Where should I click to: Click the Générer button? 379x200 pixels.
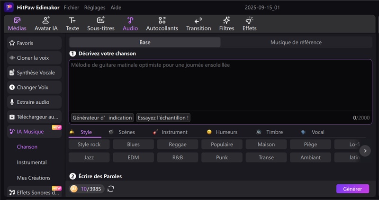[x=352, y=189]
